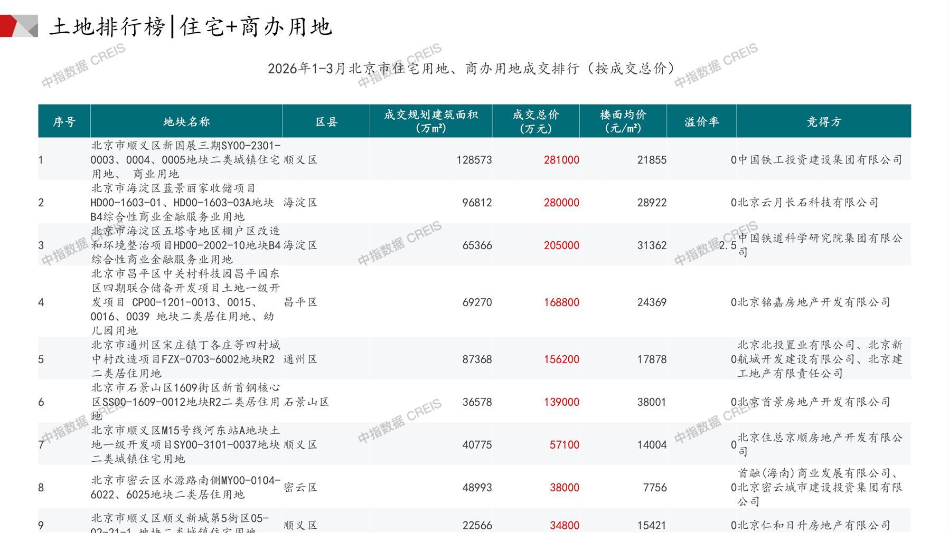Click the 序号 column header

[64, 122]
